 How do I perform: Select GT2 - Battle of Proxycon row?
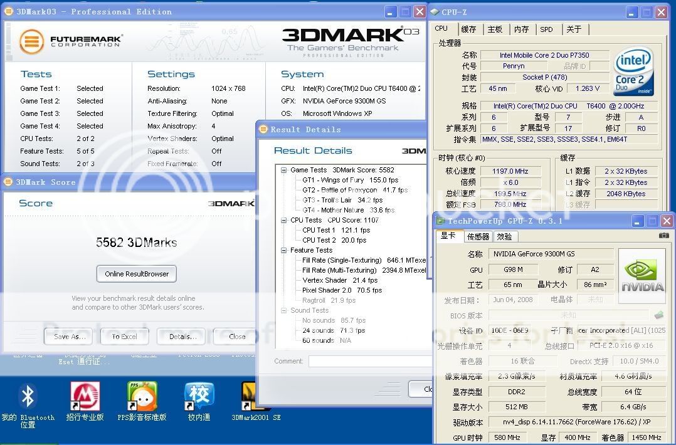tap(355, 190)
